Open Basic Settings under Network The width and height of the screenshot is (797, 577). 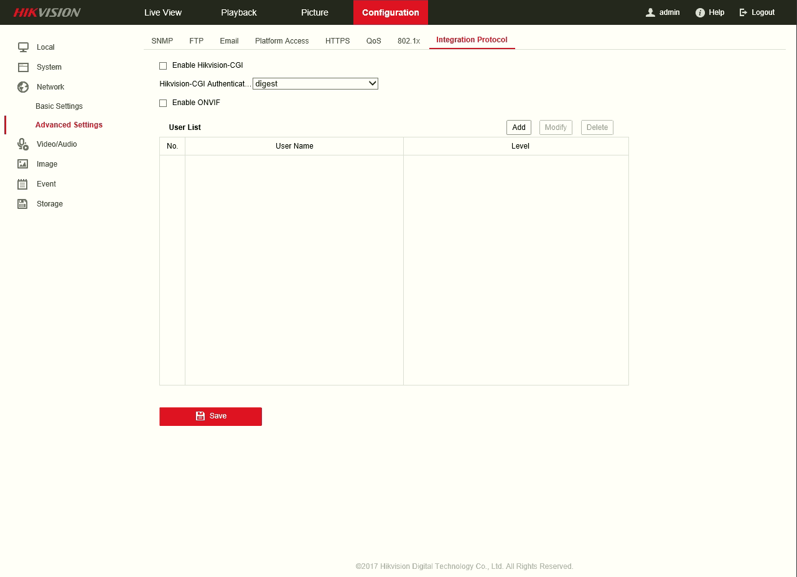tap(59, 106)
